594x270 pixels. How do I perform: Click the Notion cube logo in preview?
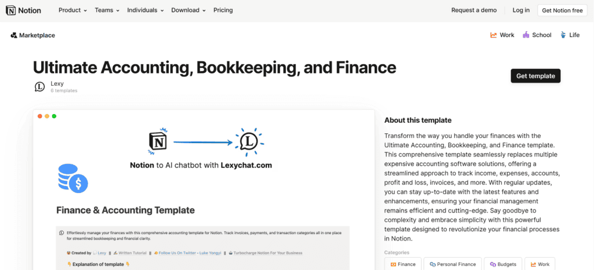click(x=157, y=141)
